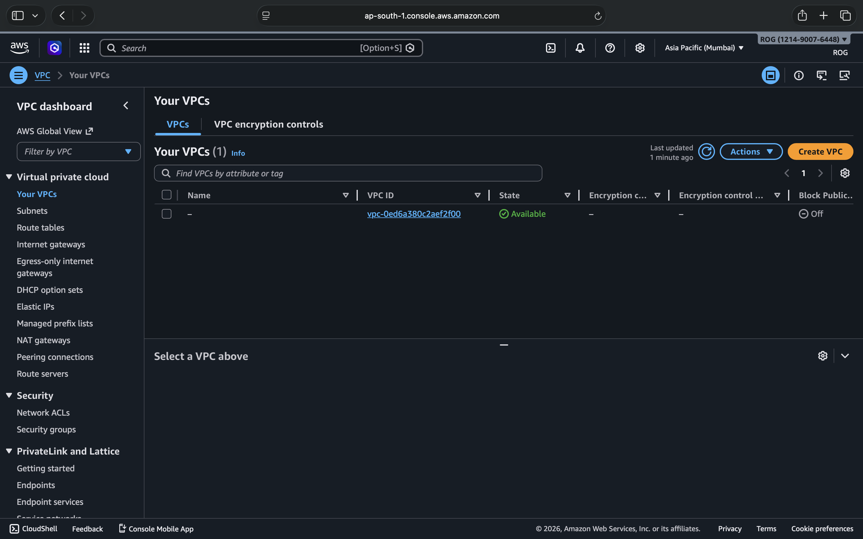This screenshot has width=863, height=539.
Task: Open Subnets in the sidebar
Action: 32,211
